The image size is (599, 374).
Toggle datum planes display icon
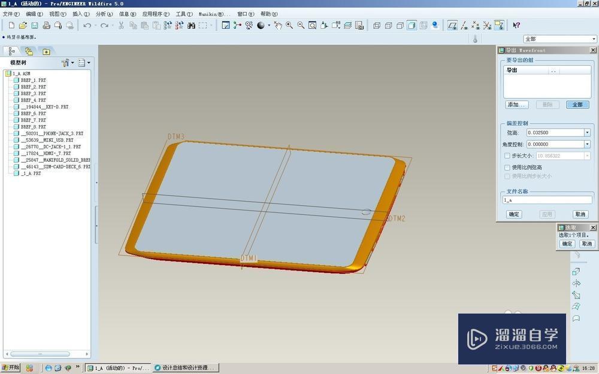coord(452,25)
